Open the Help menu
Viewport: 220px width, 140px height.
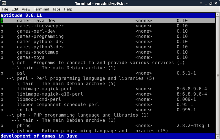tap(68, 9)
